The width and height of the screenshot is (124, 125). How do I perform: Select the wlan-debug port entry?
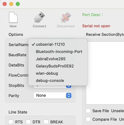(58, 73)
